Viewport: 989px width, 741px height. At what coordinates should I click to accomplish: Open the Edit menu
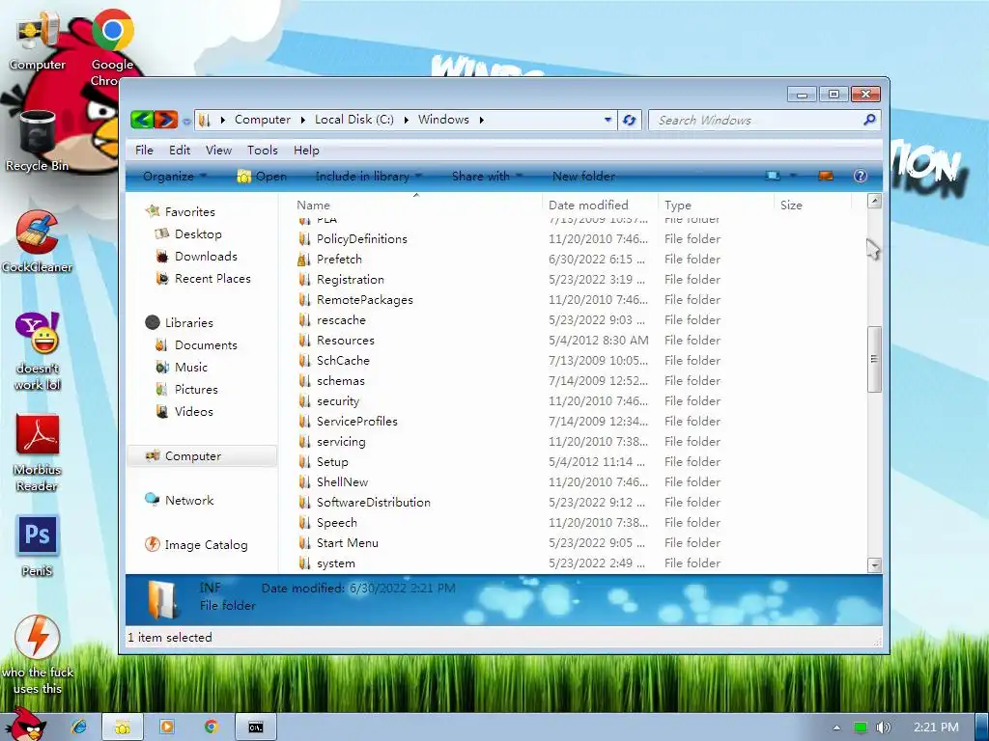179,150
